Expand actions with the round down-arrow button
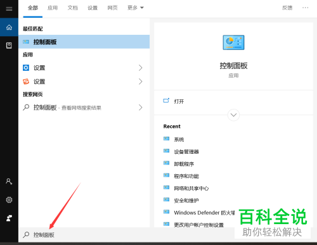 pyautogui.click(x=233, y=115)
